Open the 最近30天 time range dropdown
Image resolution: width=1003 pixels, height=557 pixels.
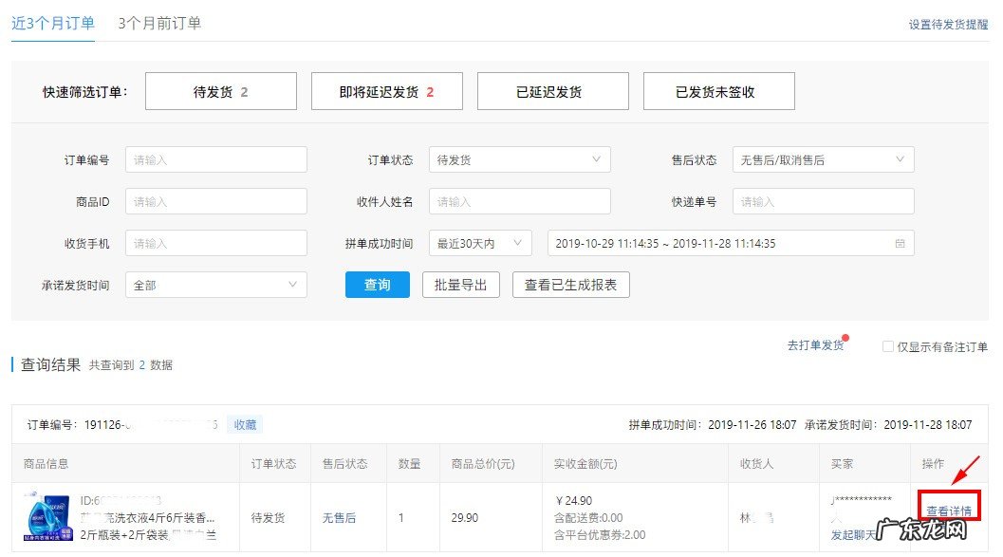(x=481, y=243)
